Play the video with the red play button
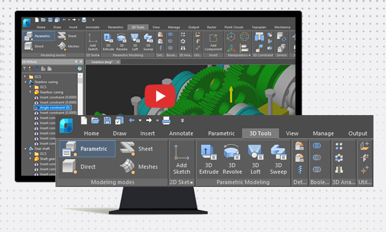386x232 pixels. click(x=160, y=96)
